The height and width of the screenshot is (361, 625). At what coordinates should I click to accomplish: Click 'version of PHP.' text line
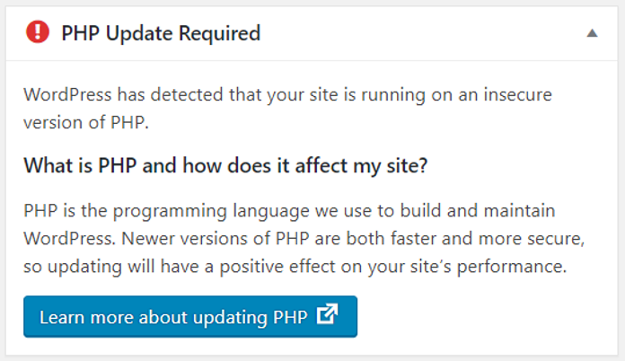86,122
